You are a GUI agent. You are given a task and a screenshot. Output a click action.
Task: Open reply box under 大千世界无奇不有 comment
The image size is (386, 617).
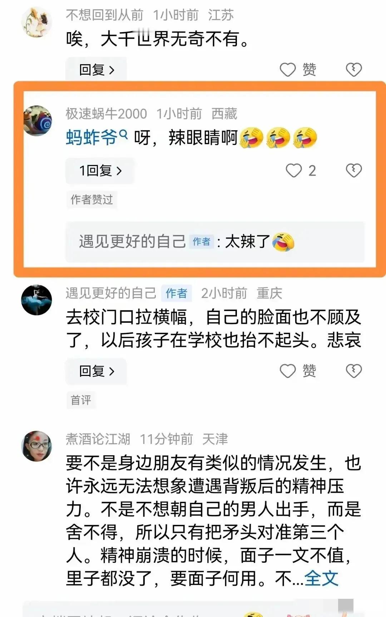click(x=96, y=70)
